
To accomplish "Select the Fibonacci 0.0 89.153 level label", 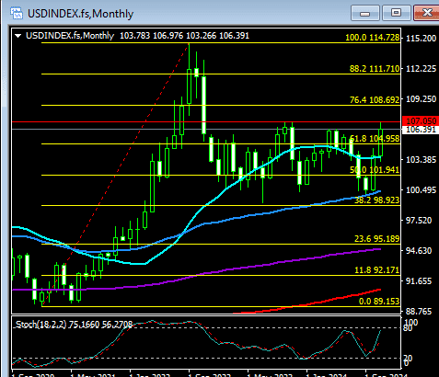I will [x=379, y=302].
